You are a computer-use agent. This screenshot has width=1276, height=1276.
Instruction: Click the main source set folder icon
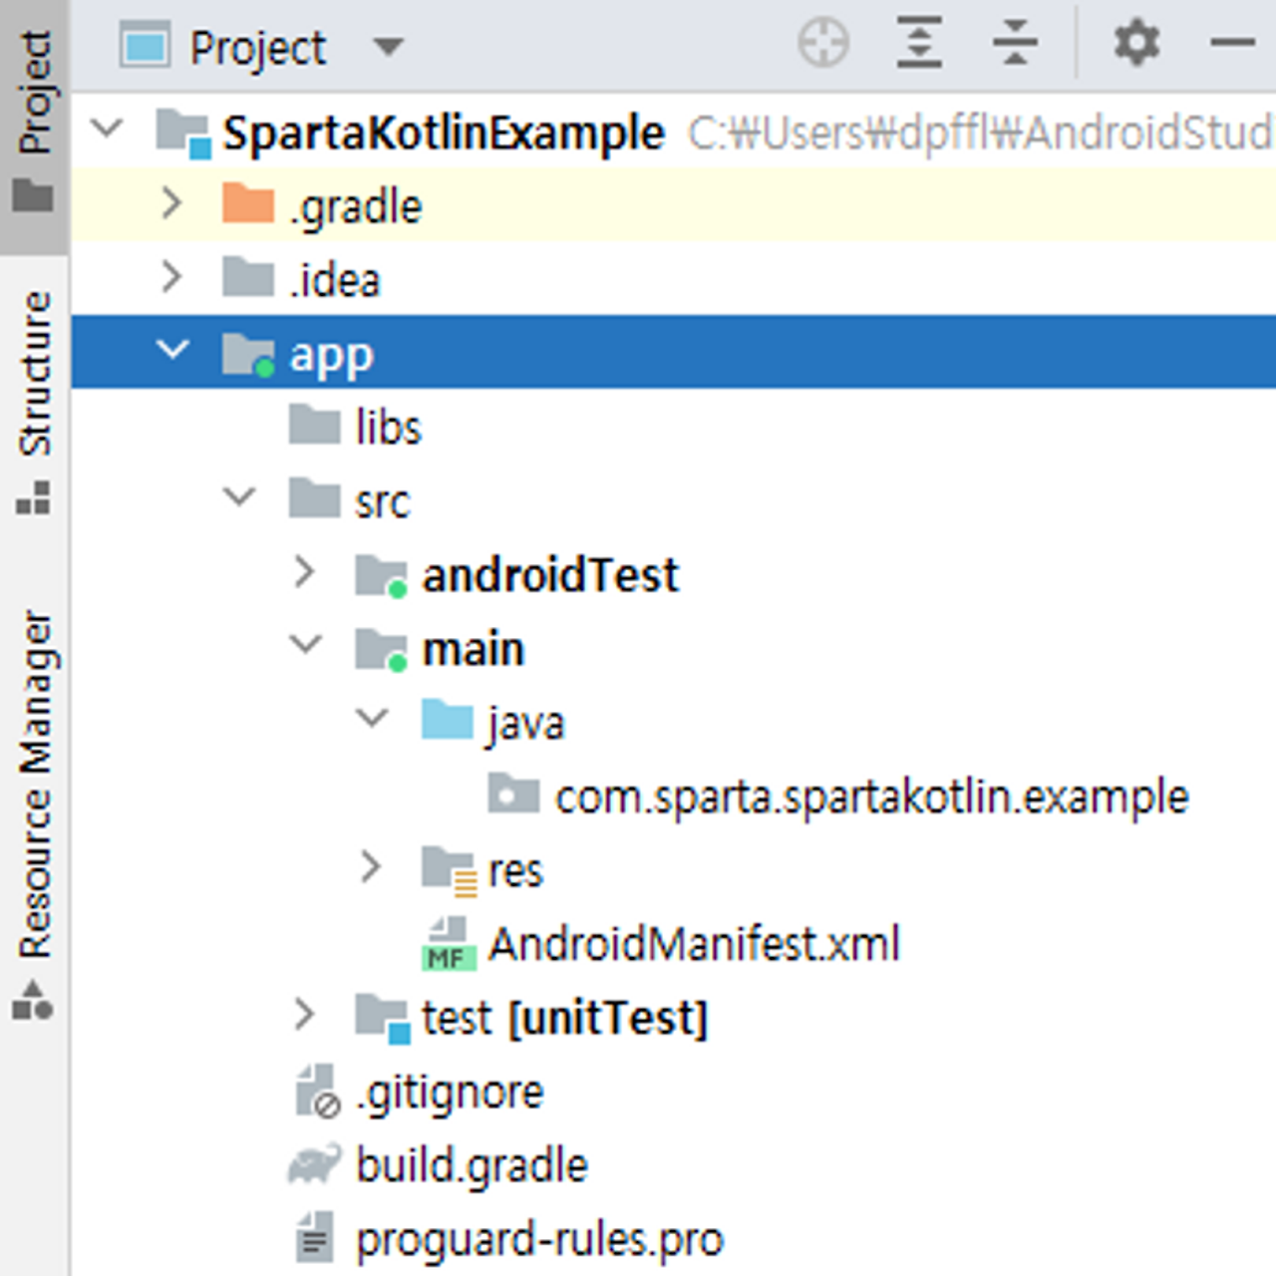381,649
